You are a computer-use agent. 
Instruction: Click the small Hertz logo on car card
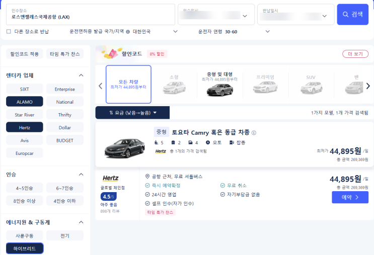click(x=161, y=151)
